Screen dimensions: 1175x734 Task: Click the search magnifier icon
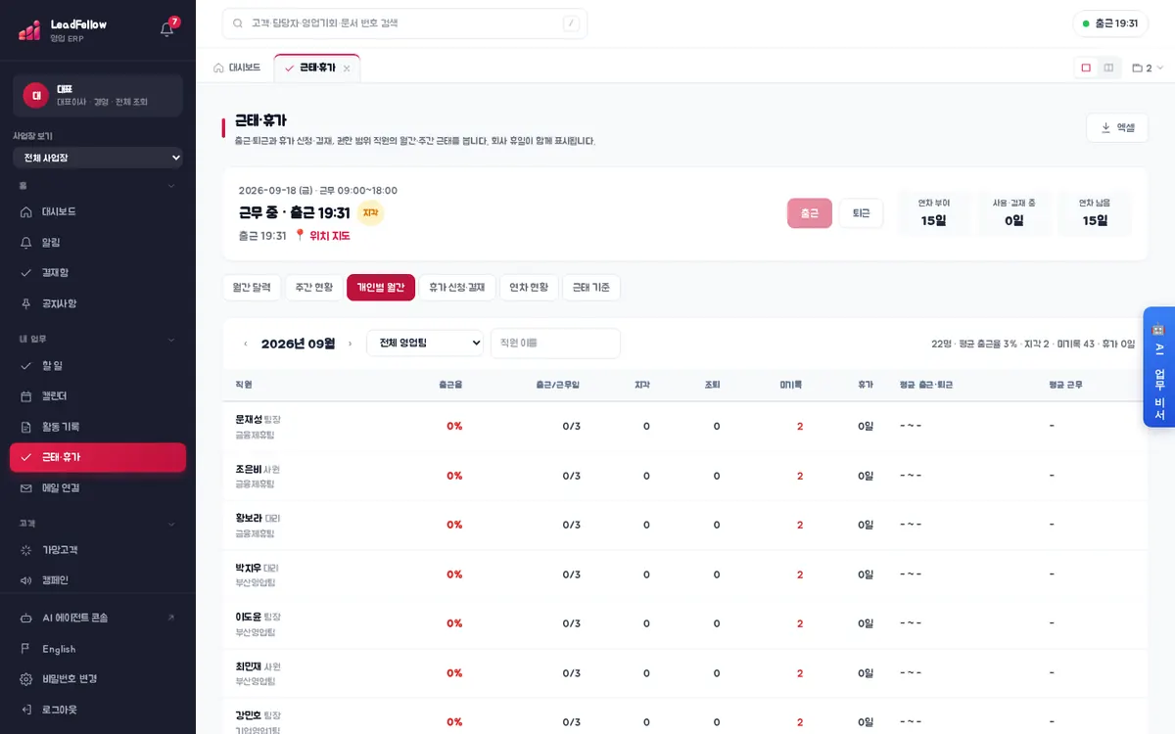(238, 23)
